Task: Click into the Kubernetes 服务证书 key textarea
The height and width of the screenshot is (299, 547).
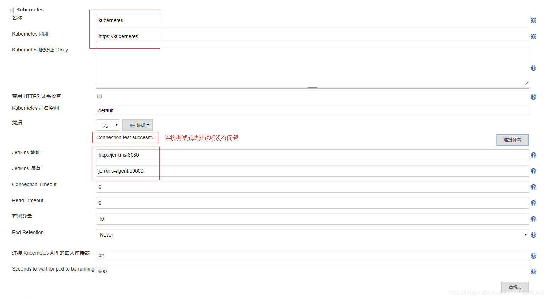Action: click(312, 66)
